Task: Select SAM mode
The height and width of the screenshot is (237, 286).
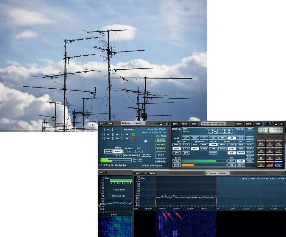Action: (x=195, y=138)
